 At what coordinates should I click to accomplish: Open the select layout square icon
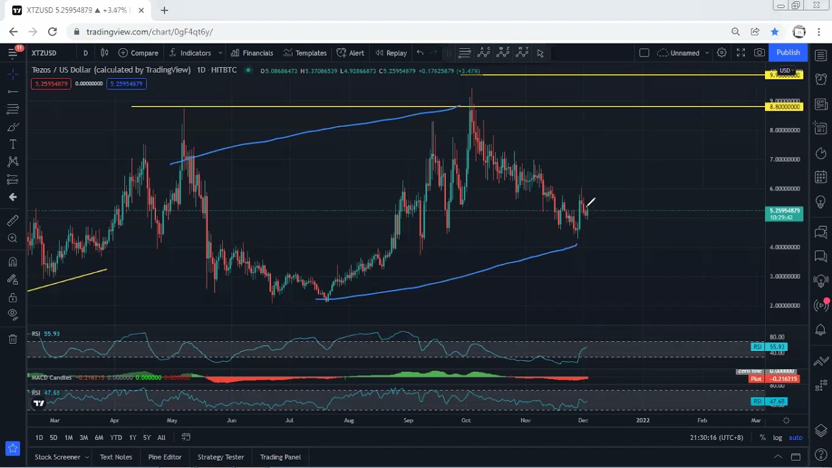pos(644,53)
